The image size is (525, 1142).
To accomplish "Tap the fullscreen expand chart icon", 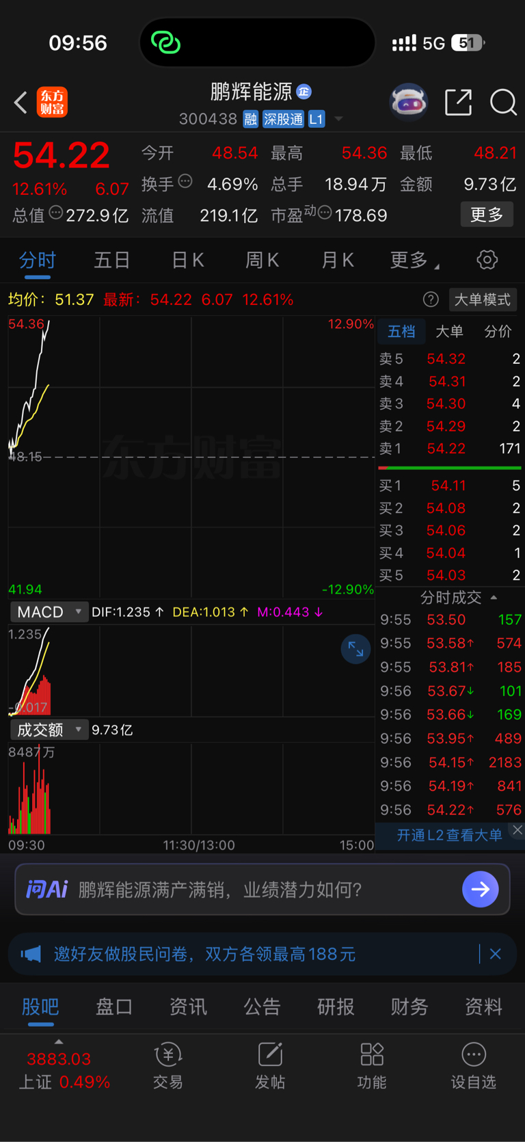I will (355, 649).
